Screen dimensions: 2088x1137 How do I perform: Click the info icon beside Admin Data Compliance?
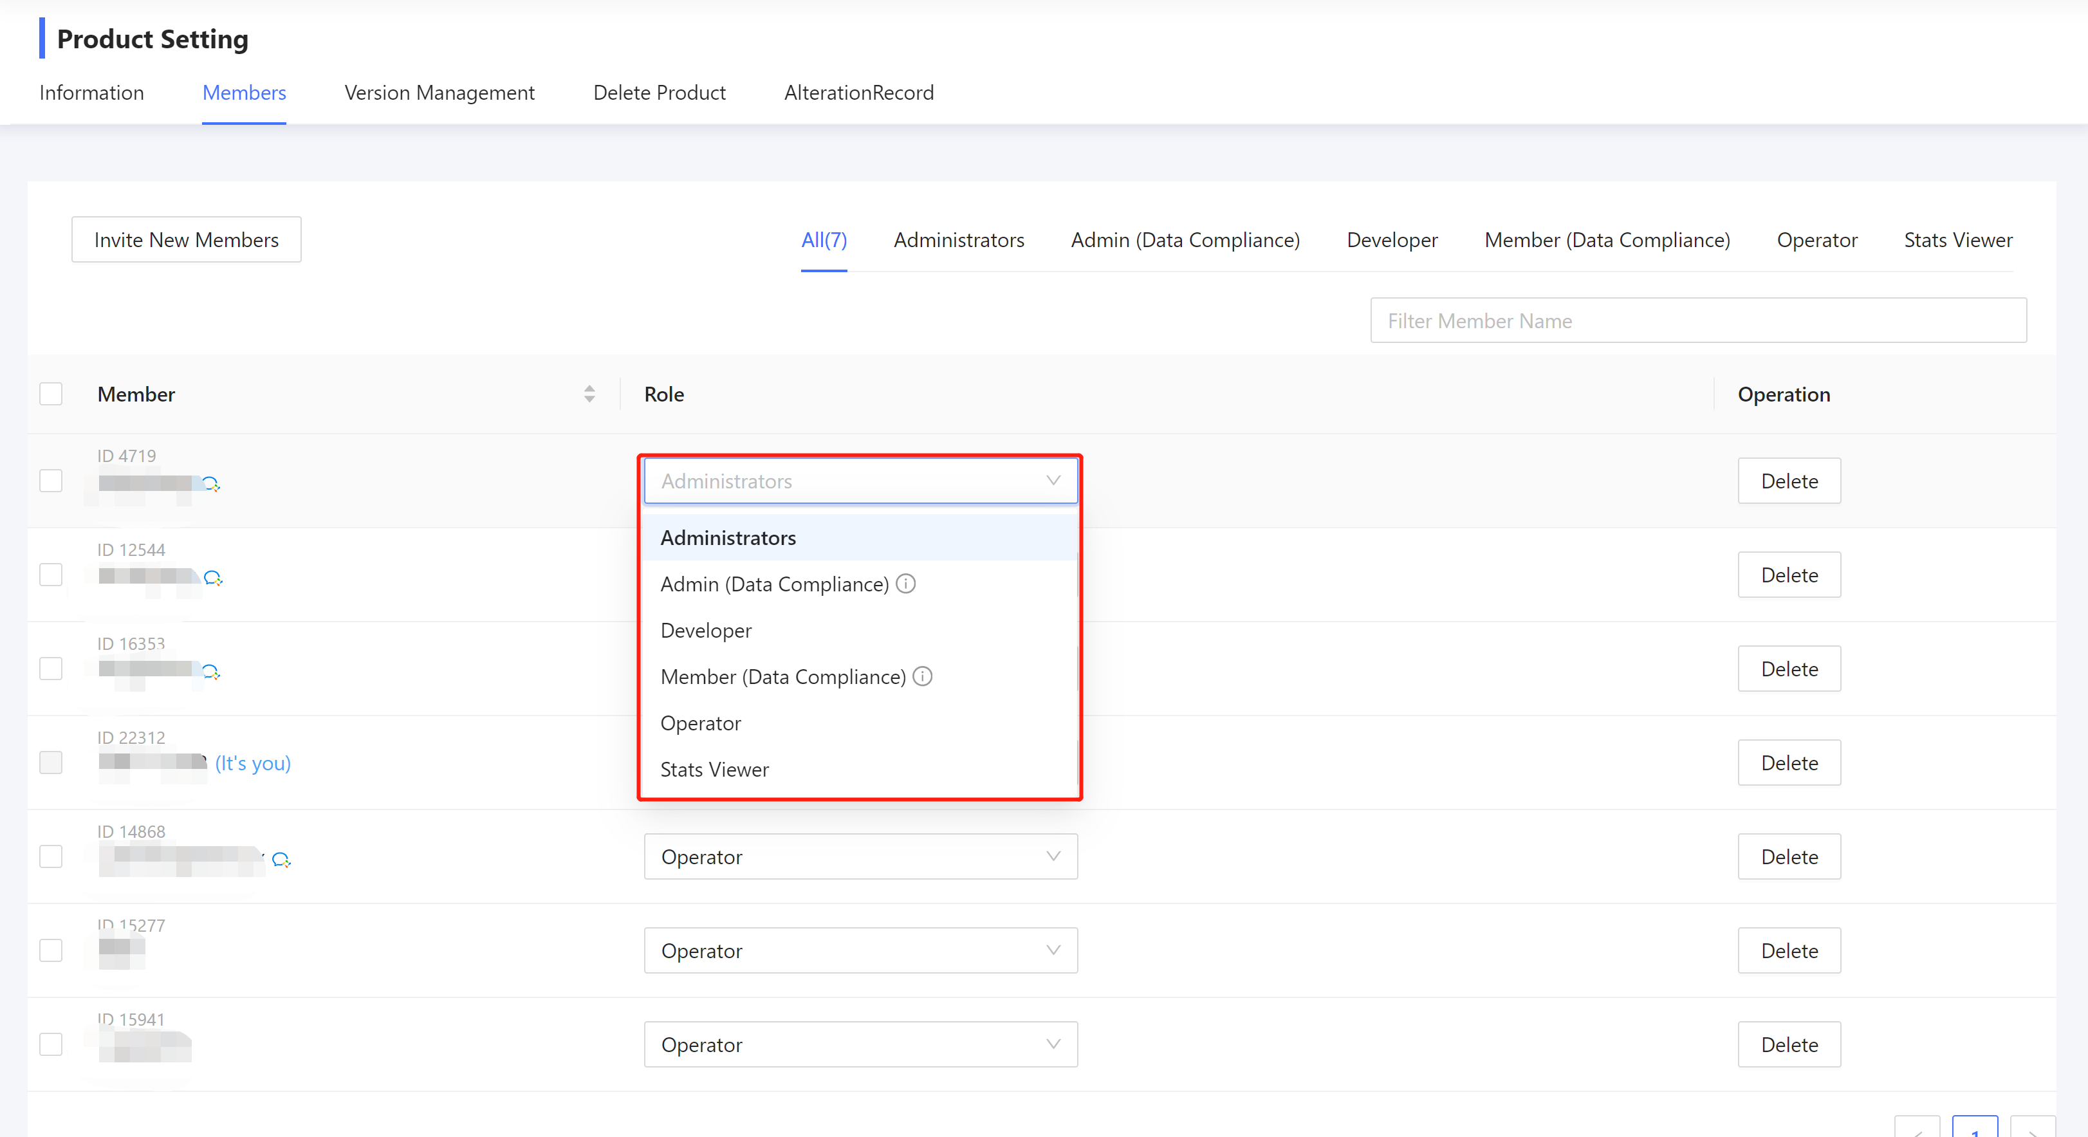(905, 584)
